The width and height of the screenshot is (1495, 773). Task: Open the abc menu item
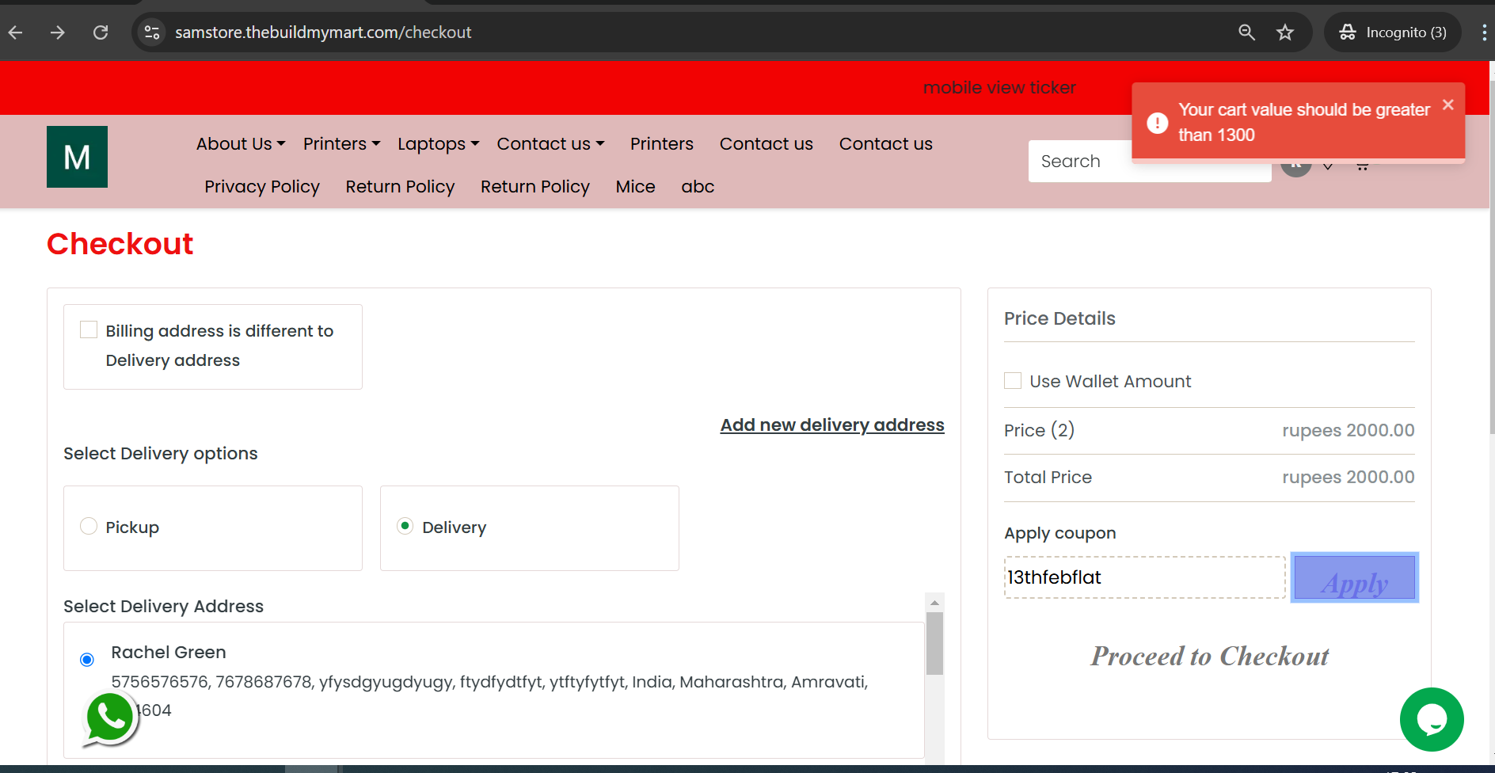tap(698, 187)
